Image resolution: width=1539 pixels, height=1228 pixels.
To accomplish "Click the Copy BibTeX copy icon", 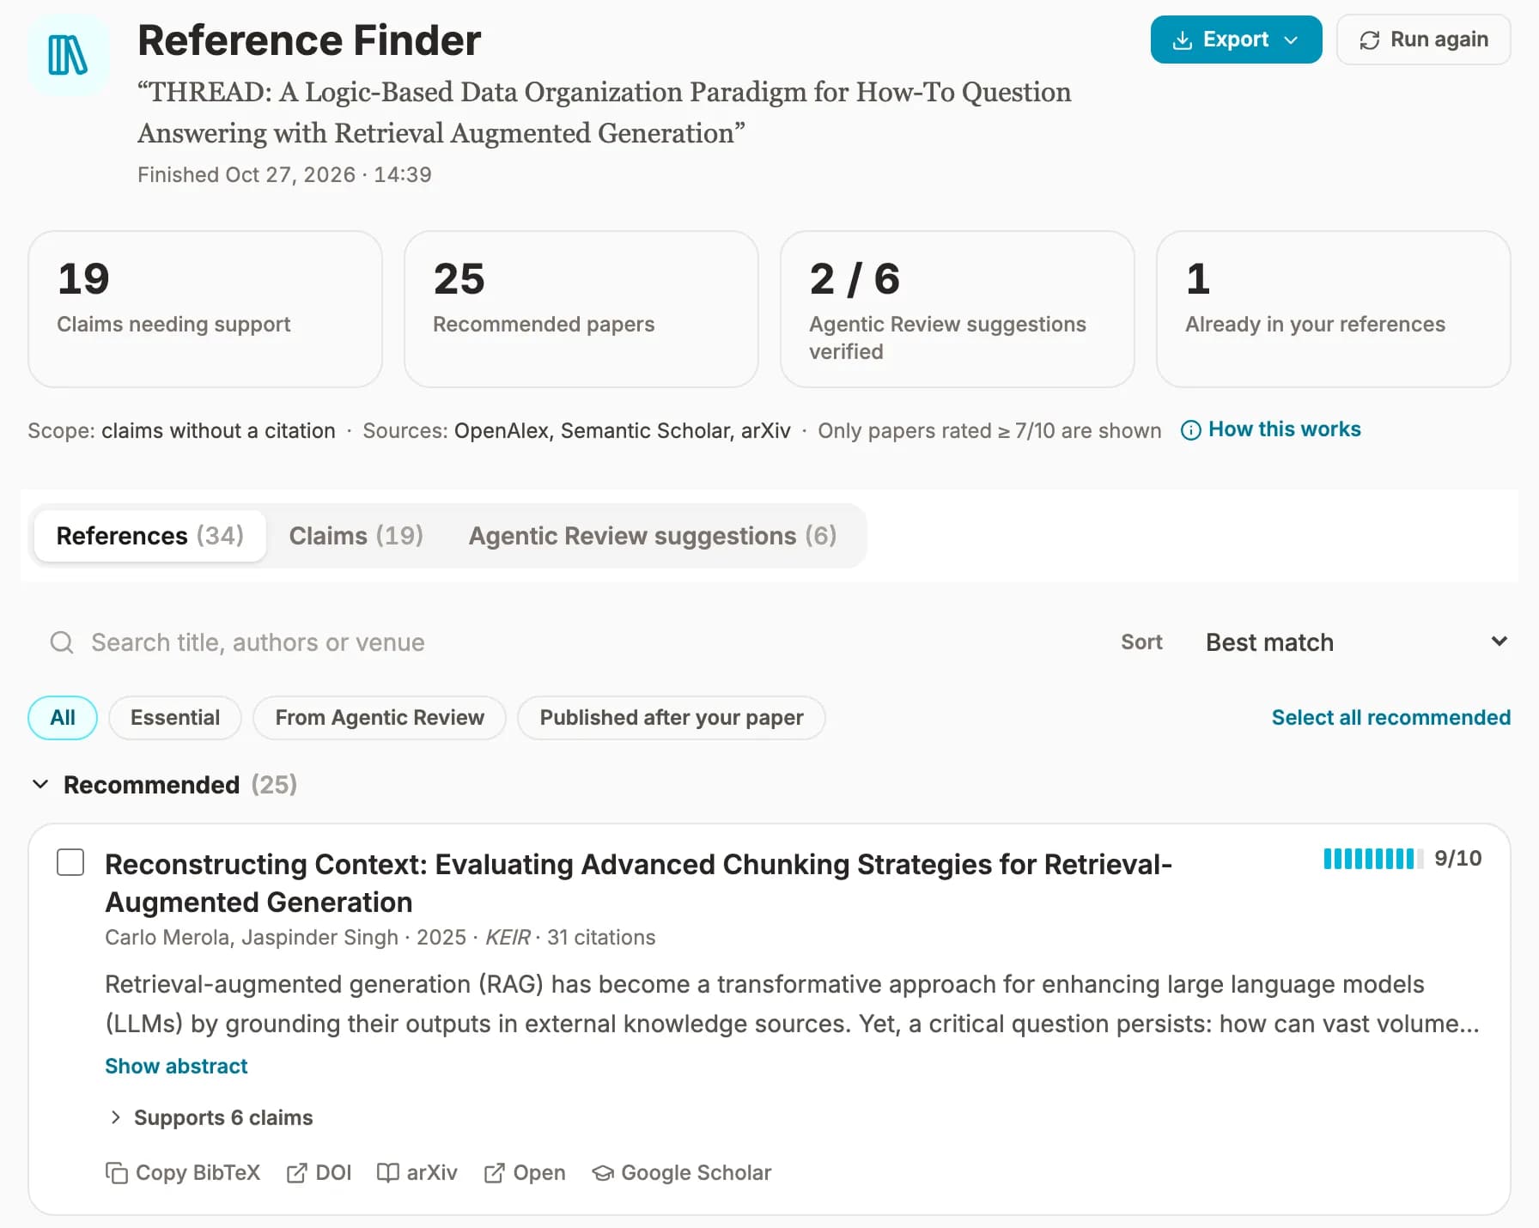I will pos(117,1173).
